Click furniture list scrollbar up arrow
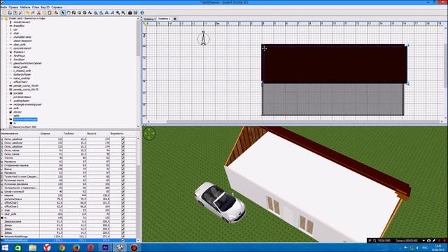 click(139, 139)
